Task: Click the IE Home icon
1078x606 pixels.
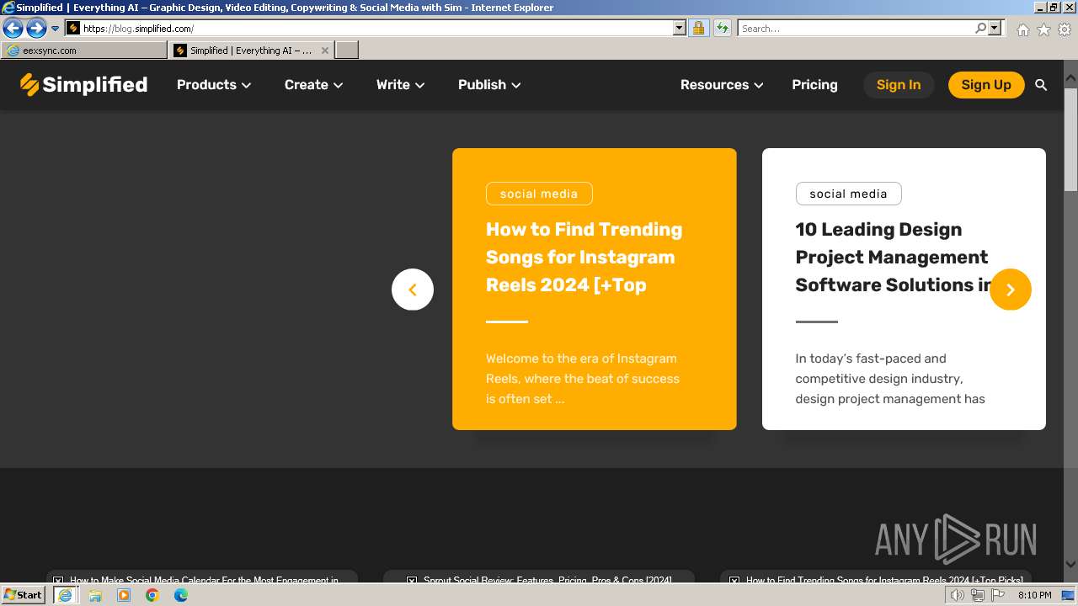Action: 1022,29
